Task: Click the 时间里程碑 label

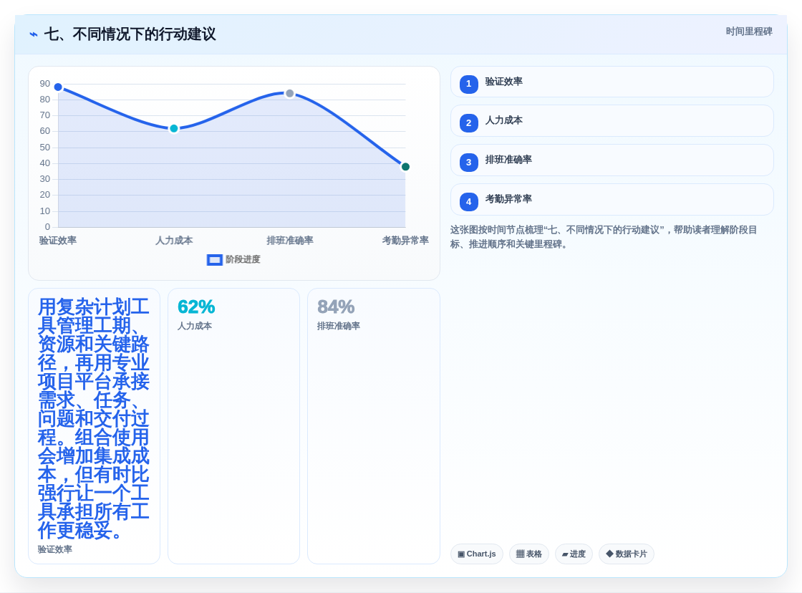Action: pos(749,32)
